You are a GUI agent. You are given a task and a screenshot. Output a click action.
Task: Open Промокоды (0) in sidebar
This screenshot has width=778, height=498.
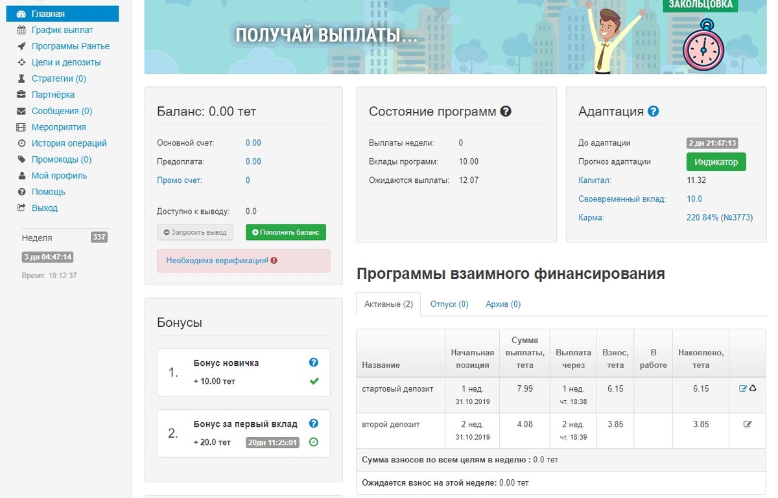[62, 160]
